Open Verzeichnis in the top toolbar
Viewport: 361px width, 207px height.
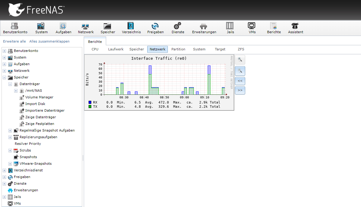131,28
